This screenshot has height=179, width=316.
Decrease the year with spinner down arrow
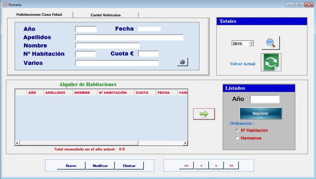pyautogui.click(x=251, y=45)
